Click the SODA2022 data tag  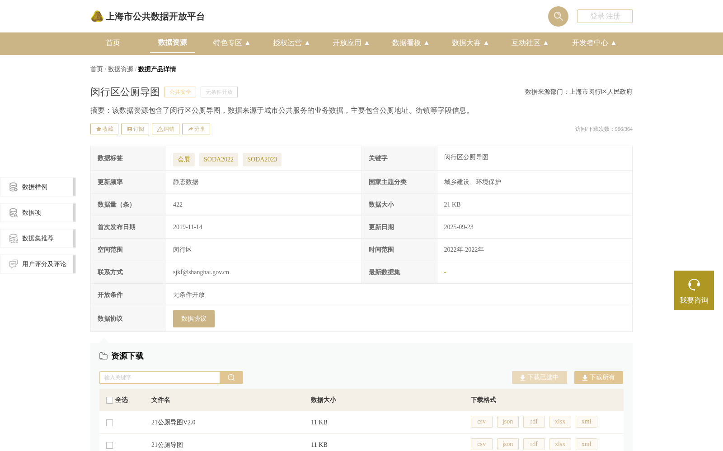[219, 160]
